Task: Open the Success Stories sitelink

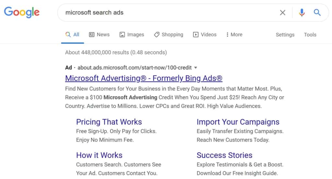Action: point(224,155)
